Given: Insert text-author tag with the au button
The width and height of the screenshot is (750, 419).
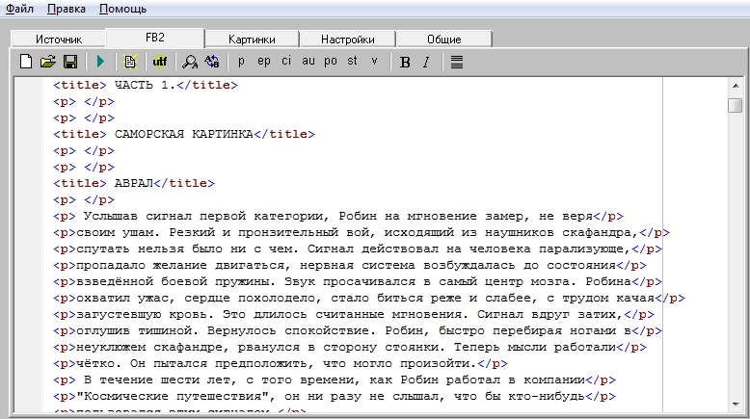Looking at the screenshot, I should (308, 61).
